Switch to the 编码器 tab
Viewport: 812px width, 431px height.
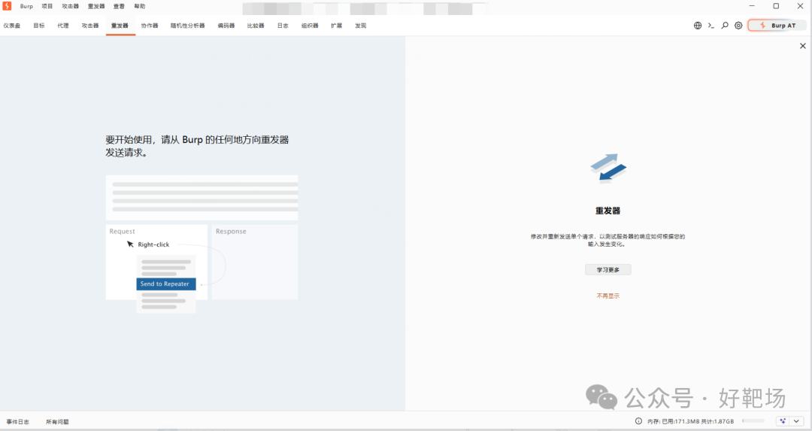tap(226, 26)
